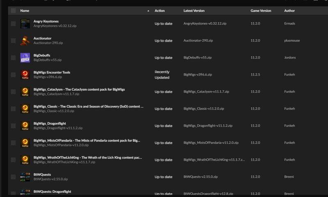The height and width of the screenshot is (197, 328).
Task: Click the BtWQuests addon icon
Action: tap(25, 177)
